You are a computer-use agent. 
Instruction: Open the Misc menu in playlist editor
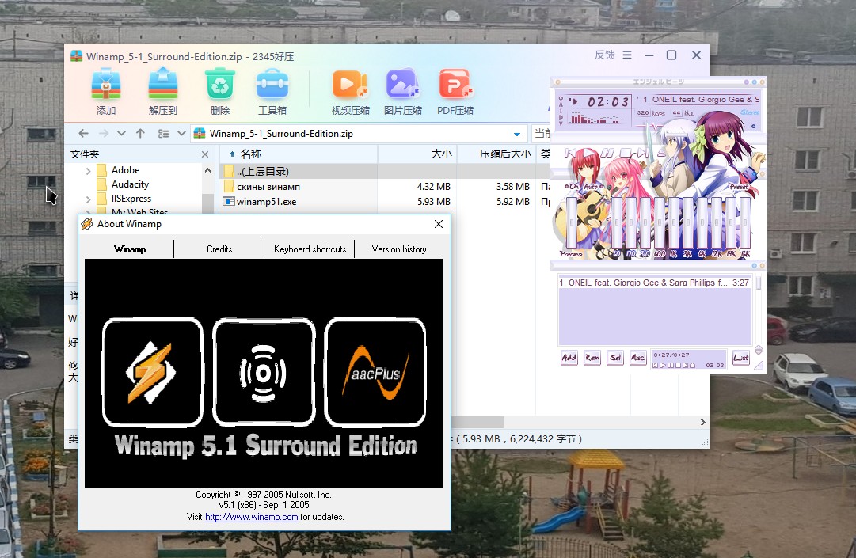pyautogui.click(x=638, y=358)
